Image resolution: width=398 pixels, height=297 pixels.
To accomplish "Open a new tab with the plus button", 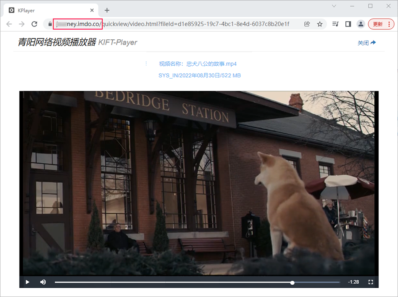I will point(107,10).
